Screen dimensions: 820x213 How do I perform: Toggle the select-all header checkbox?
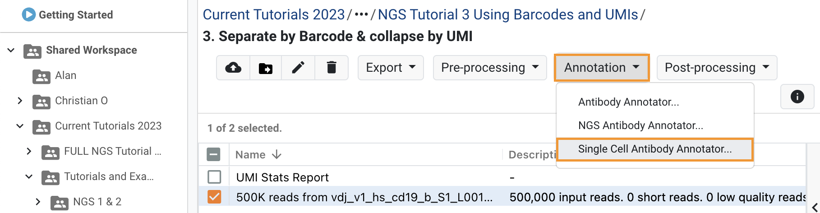213,154
